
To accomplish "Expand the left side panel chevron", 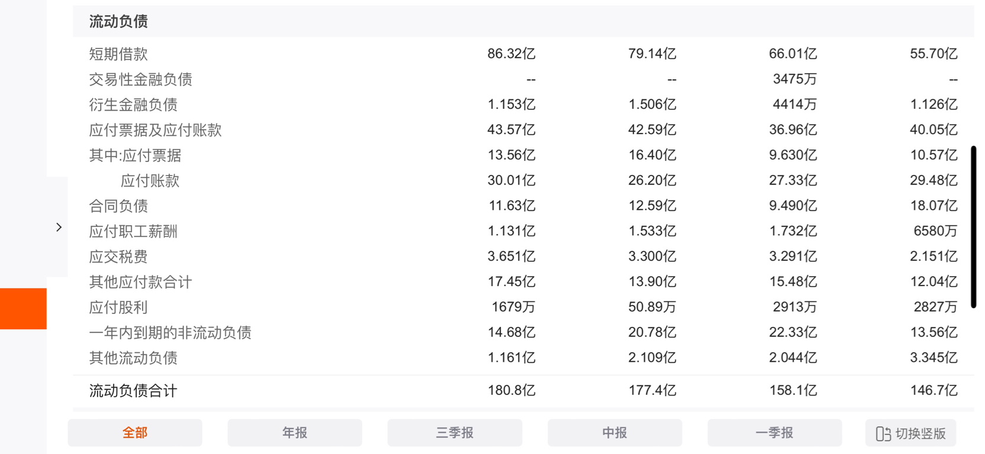I will 59,227.
